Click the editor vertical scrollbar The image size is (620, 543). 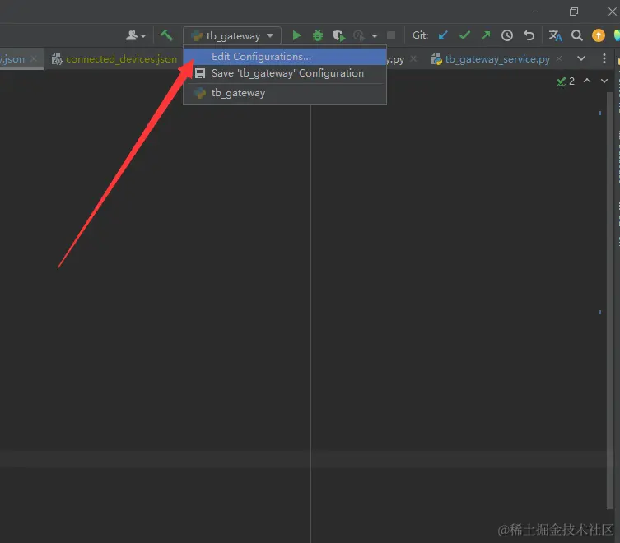(x=610, y=300)
